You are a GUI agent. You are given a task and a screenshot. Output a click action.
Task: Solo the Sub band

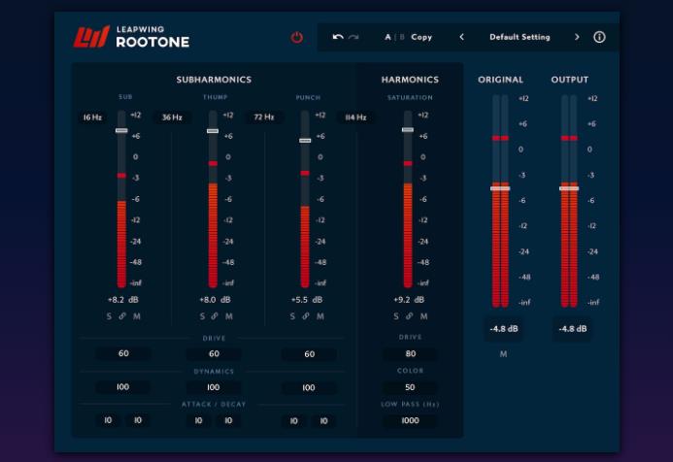pos(109,316)
